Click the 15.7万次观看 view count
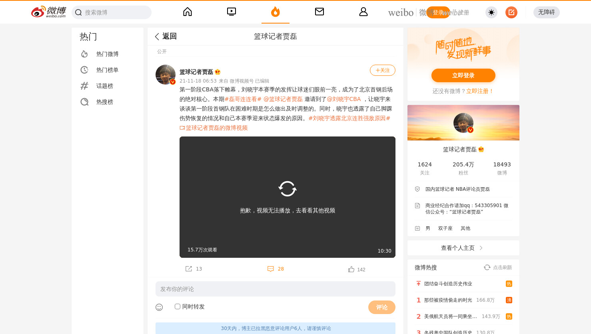 point(202,250)
